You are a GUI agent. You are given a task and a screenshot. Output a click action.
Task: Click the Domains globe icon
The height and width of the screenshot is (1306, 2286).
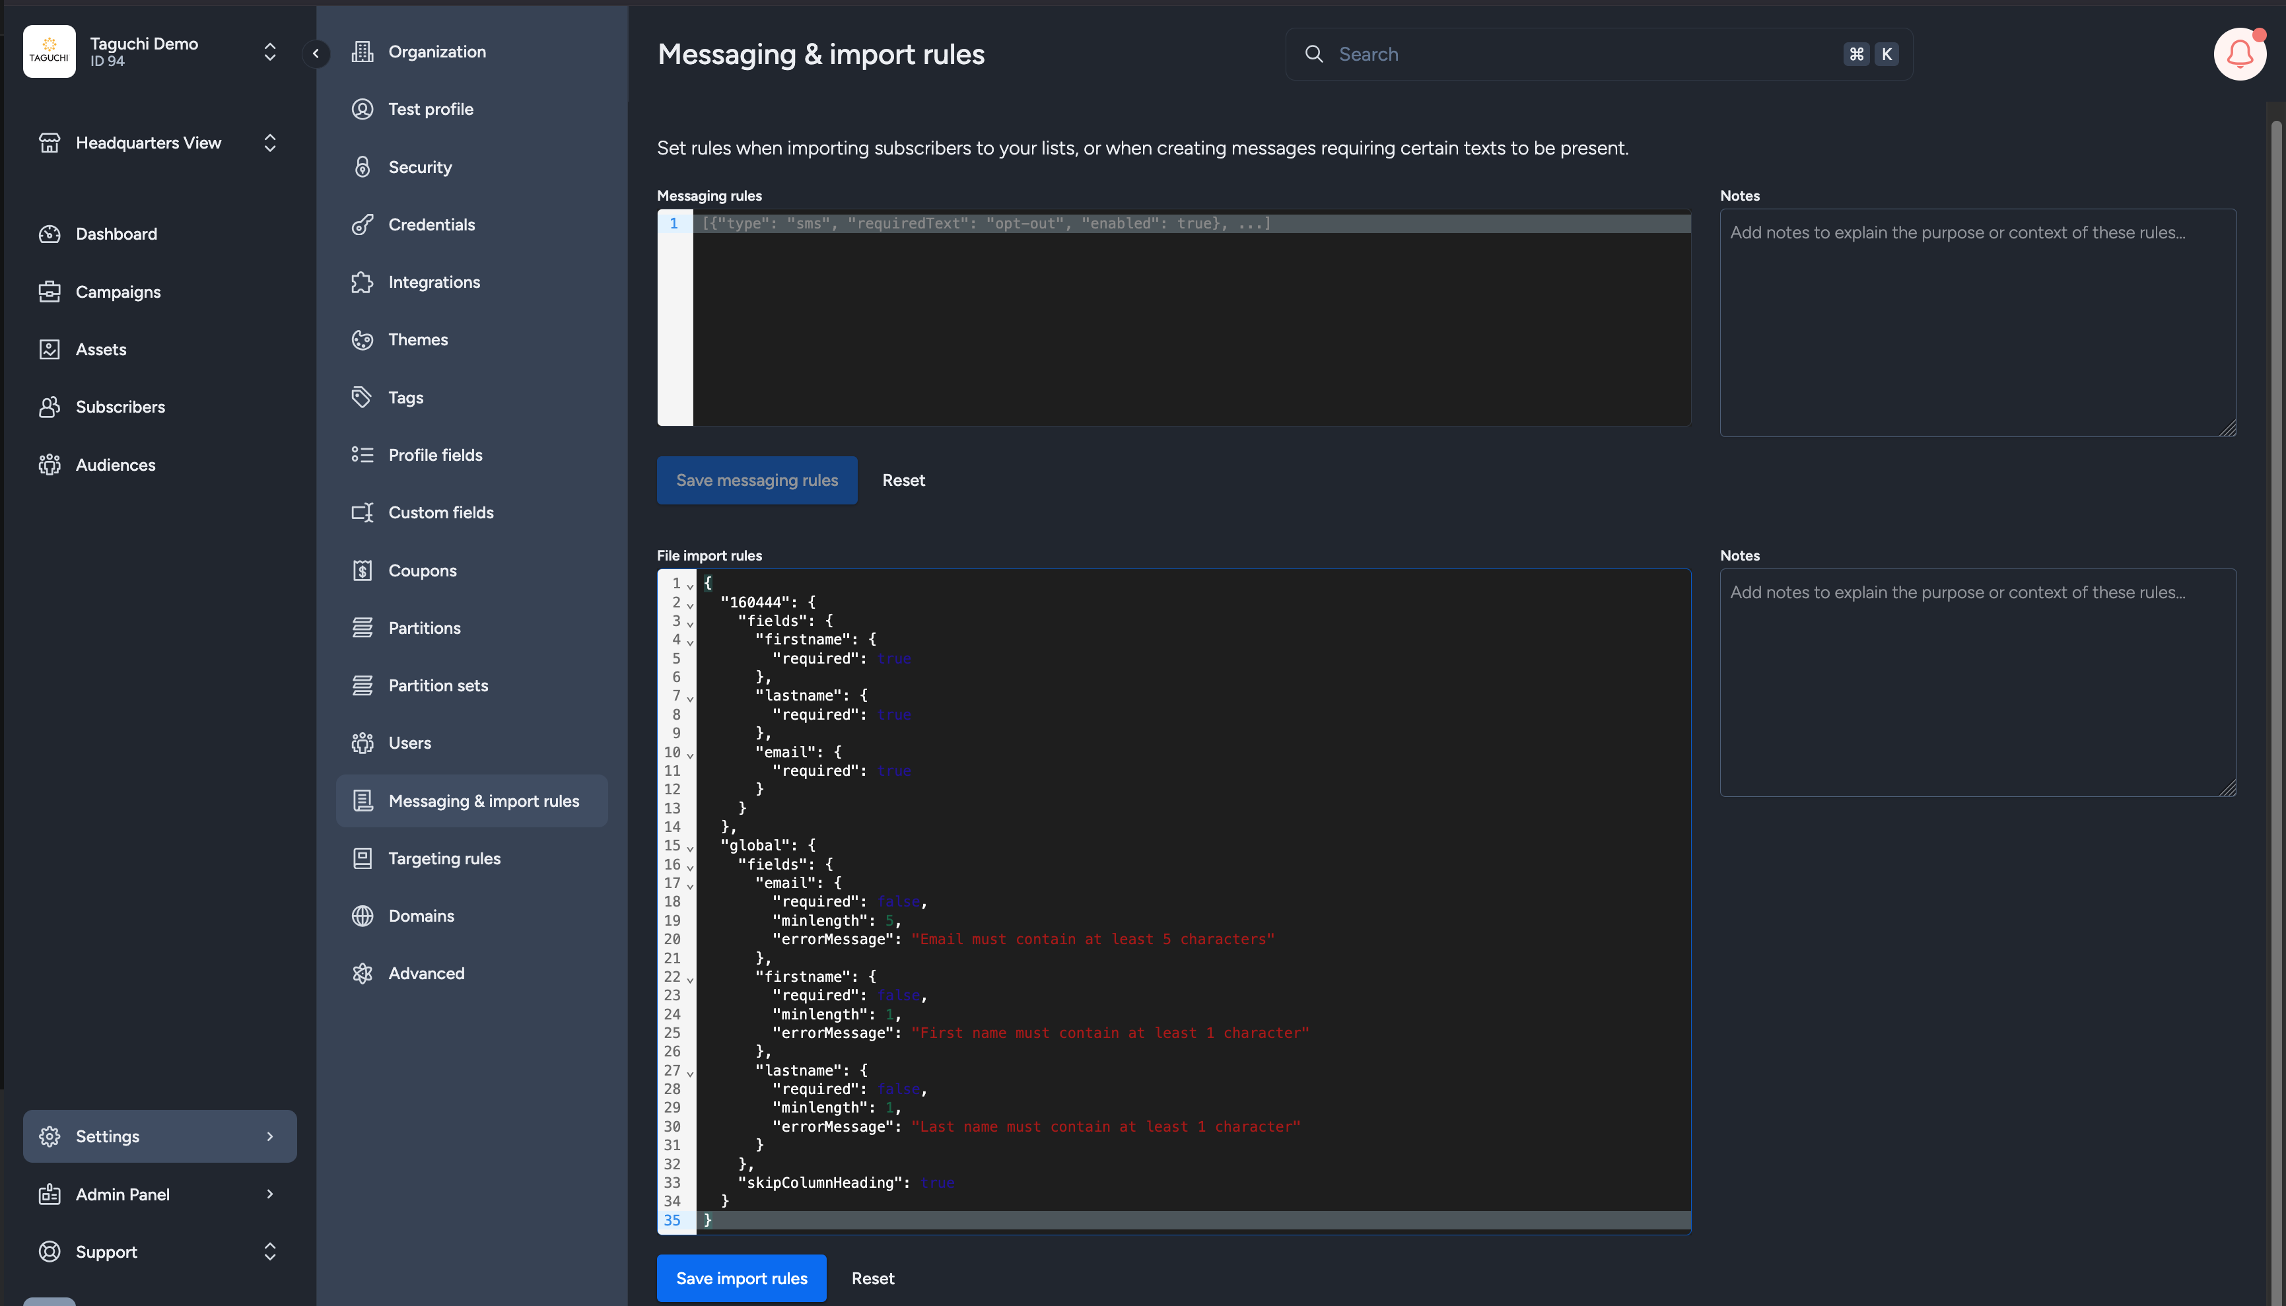click(363, 916)
